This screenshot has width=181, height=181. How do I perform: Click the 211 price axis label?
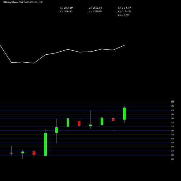pyautogui.click(x=172, y=131)
